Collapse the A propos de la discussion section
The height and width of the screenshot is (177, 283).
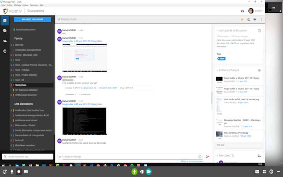[217, 30]
